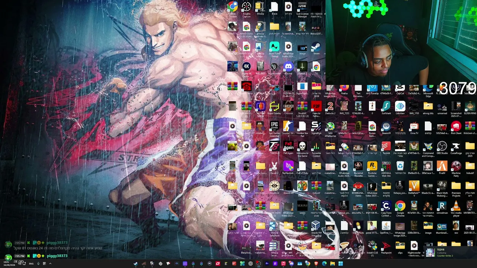Open the Discord desktop shortcut

(x=288, y=68)
